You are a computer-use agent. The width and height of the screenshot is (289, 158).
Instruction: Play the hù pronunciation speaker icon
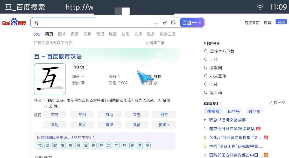[x=82, y=67]
